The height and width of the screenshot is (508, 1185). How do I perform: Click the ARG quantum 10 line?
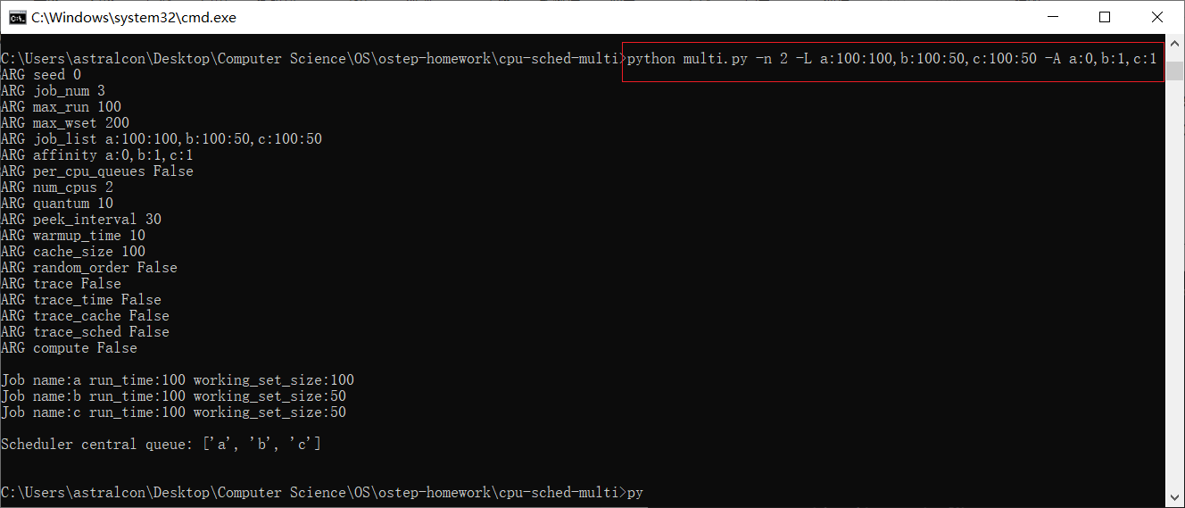coord(57,204)
